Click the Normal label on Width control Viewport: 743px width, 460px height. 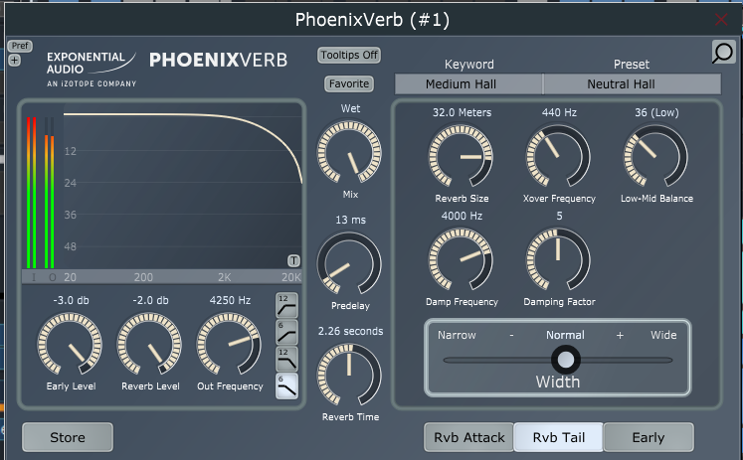click(565, 335)
